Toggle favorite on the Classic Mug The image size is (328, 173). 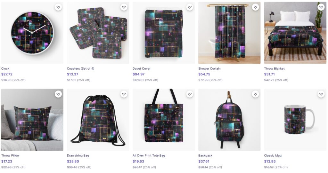pyautogui.click(x=321, y=94)
